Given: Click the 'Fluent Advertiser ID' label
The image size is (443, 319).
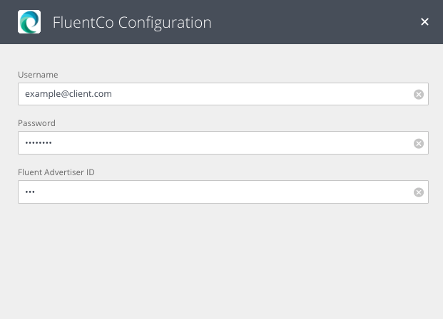Looking at the screenshot, I should [56, 172].
